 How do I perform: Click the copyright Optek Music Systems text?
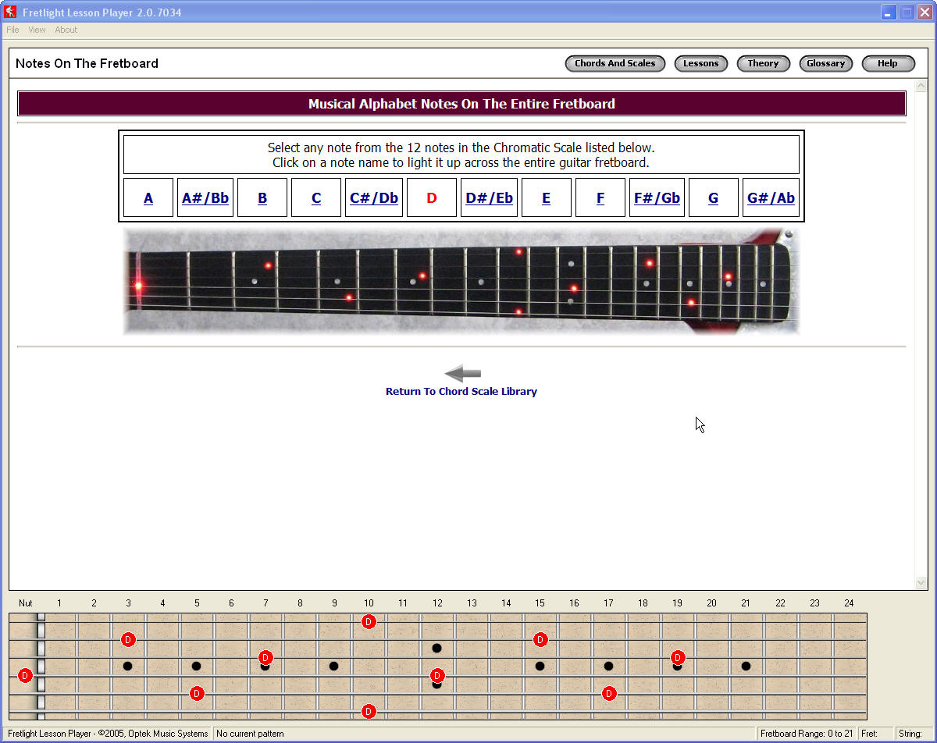coord(108,734)
